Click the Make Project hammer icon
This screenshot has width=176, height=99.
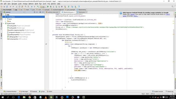point(38,7)
